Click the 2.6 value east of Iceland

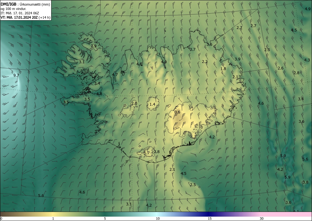(x=280, y=68)
